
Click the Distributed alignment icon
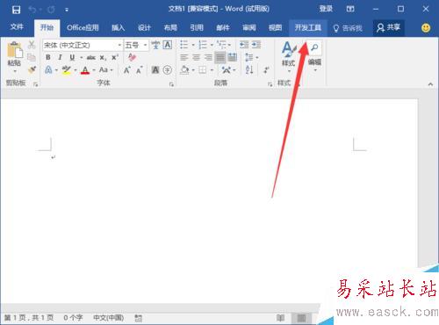coord(233,57)
